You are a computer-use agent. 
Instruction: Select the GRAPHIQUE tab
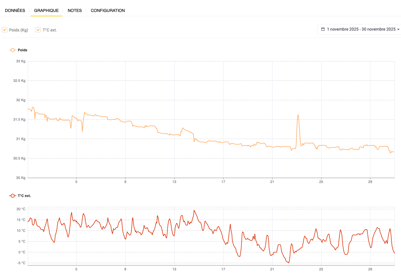tap(46, 10)
